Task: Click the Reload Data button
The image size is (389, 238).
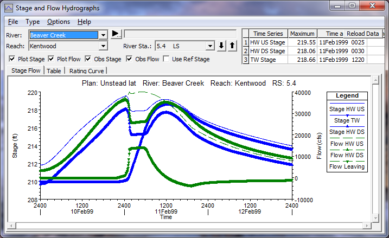Action: (364, 34)
